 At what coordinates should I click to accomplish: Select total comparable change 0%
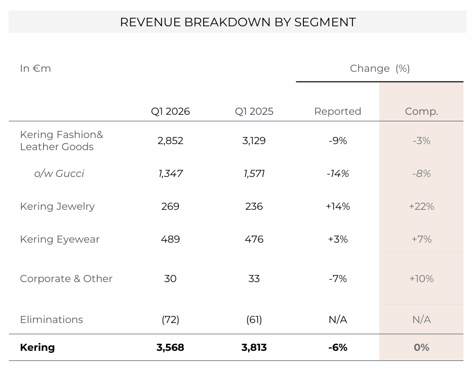tap(421, 347)
